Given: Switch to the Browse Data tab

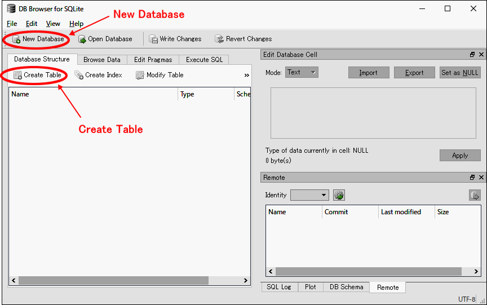Looking at the screenshot, I should coord(102,60).
